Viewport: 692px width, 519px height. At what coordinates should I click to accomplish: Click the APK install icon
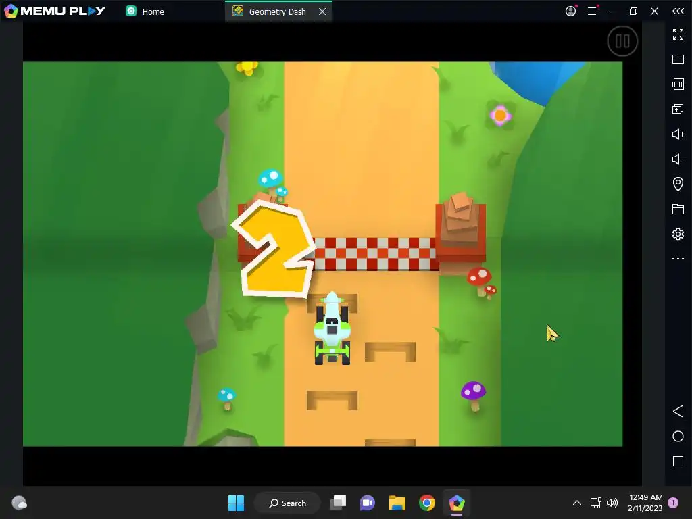point(678,84)
